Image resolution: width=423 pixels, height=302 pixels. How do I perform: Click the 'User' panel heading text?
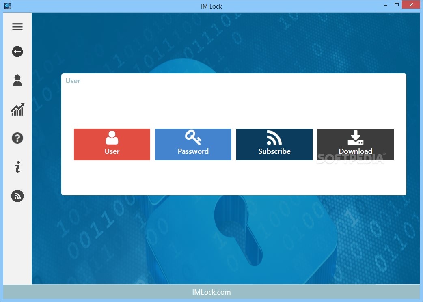73,81
